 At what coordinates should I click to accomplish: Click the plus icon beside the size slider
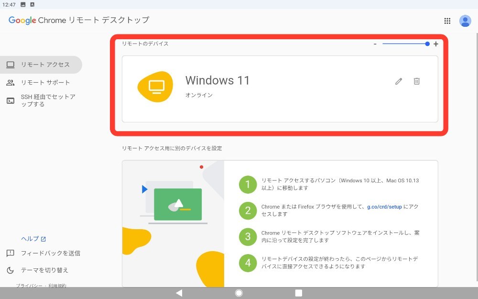436,44
